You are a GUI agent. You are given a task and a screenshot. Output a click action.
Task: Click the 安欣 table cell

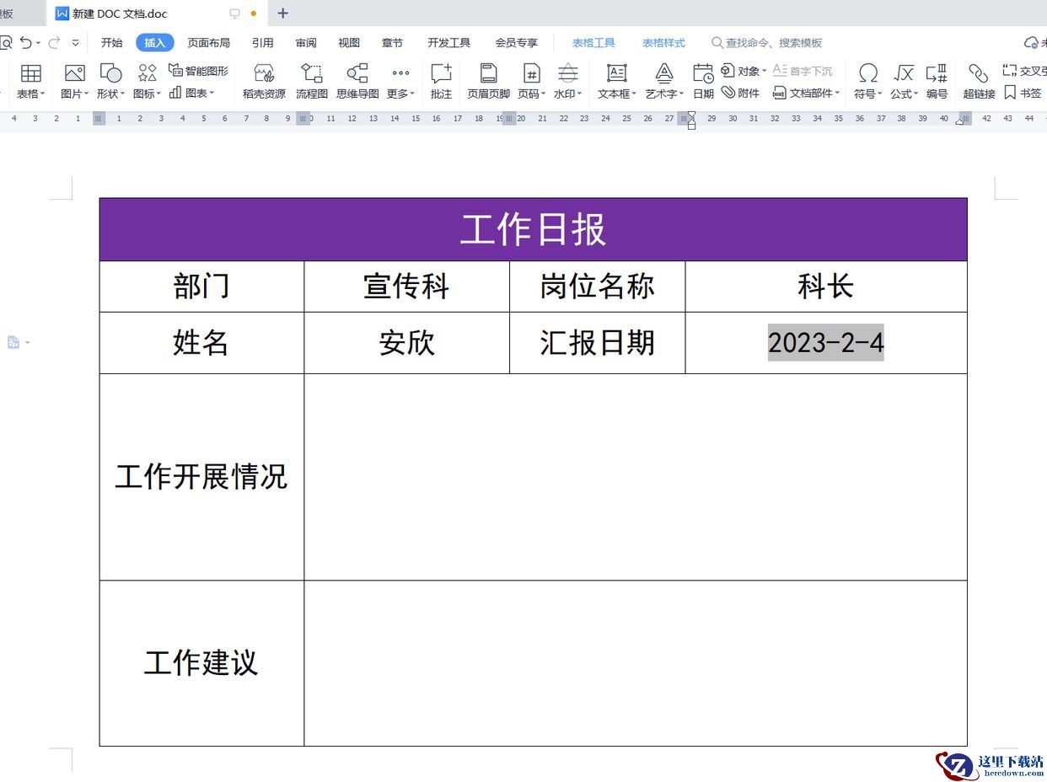point(406,343)
